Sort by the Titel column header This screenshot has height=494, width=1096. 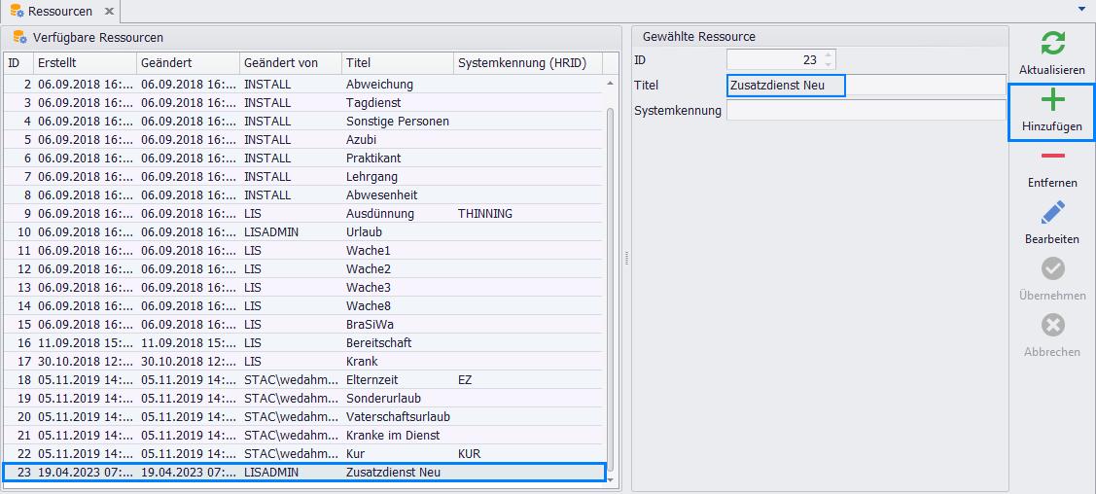[x=397, y=63]
